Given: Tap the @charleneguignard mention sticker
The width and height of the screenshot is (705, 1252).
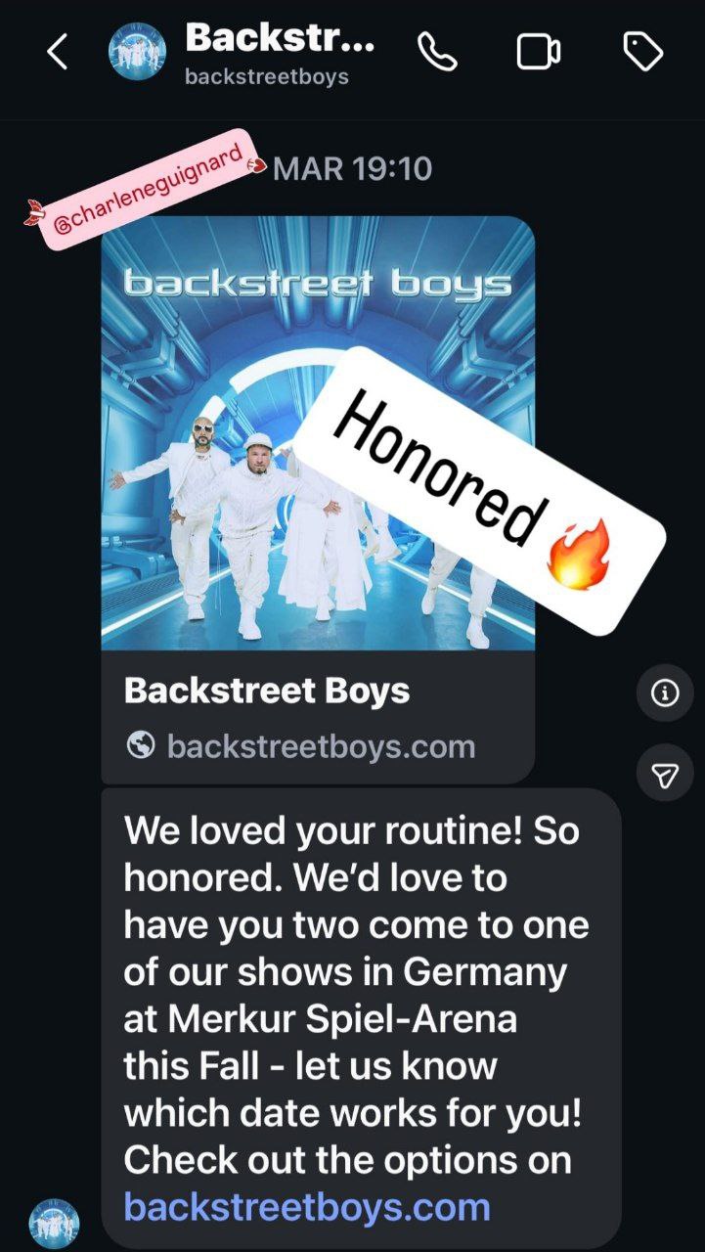Looking at the screenshot, I should tap(146, 190).
